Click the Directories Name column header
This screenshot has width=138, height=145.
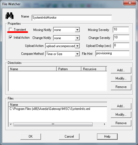tap(32, 69)
